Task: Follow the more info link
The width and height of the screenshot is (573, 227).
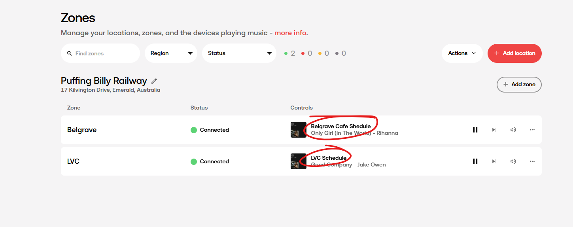Action: 290,33
